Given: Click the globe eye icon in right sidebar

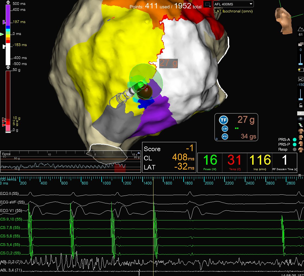Looking at the screenshot, I should coord(300,119).
